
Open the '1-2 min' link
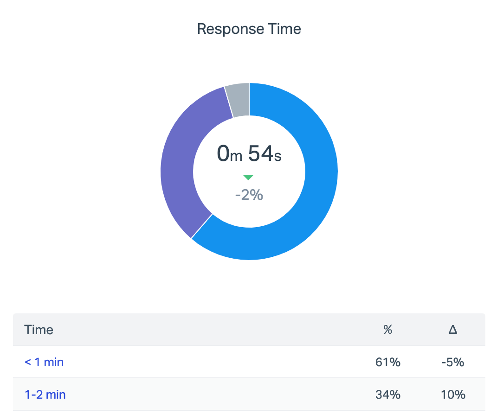[45, 395]
